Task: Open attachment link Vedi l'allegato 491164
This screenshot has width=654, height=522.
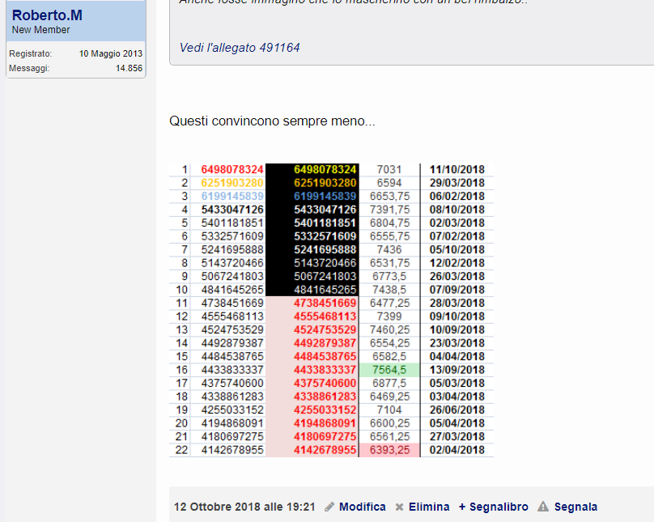Action: point(240,48)
